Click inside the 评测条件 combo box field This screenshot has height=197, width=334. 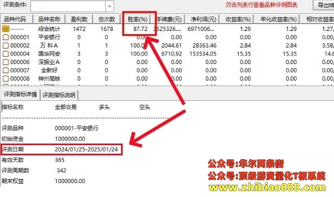point(68,6)
